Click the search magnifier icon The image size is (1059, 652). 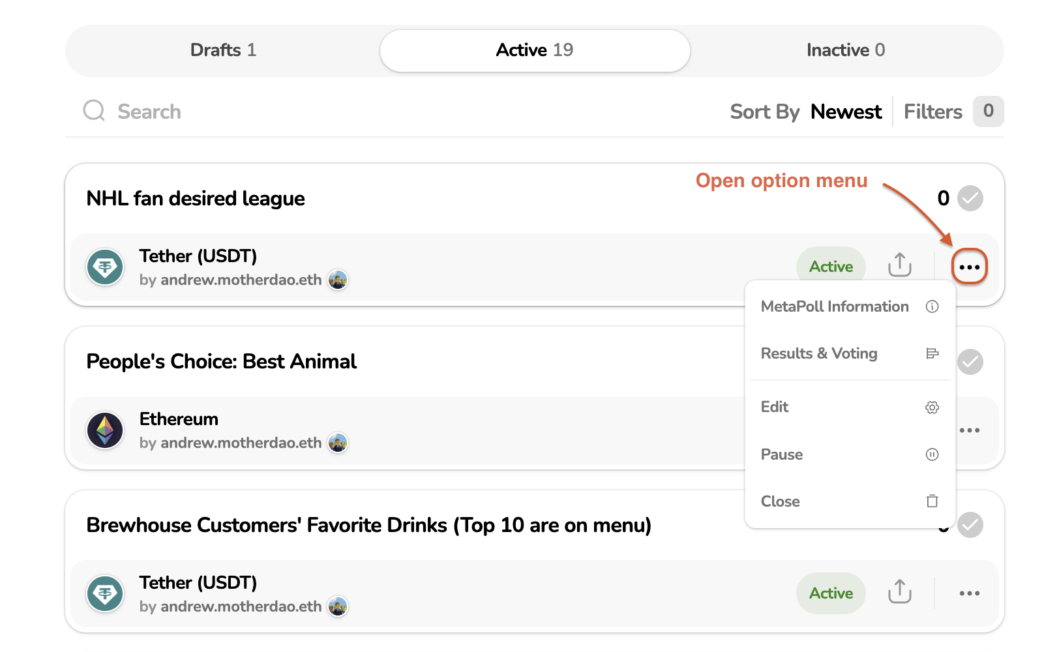[94, 111]
